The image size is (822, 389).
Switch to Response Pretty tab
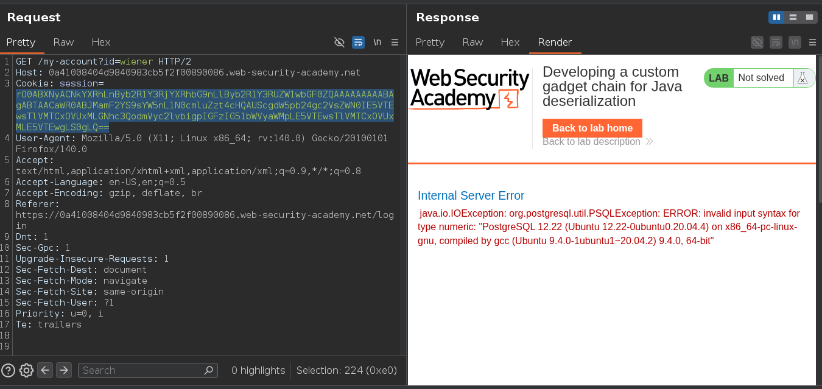coord(430,42)
